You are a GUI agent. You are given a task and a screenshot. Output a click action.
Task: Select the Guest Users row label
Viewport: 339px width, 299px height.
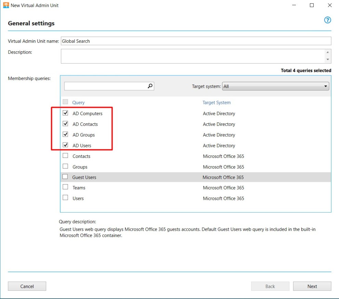84,177
